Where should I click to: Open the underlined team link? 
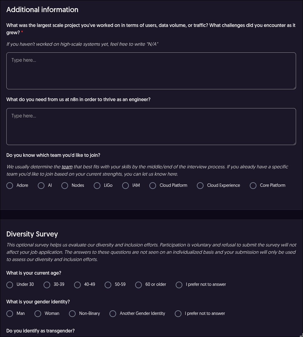coord(67,167)
